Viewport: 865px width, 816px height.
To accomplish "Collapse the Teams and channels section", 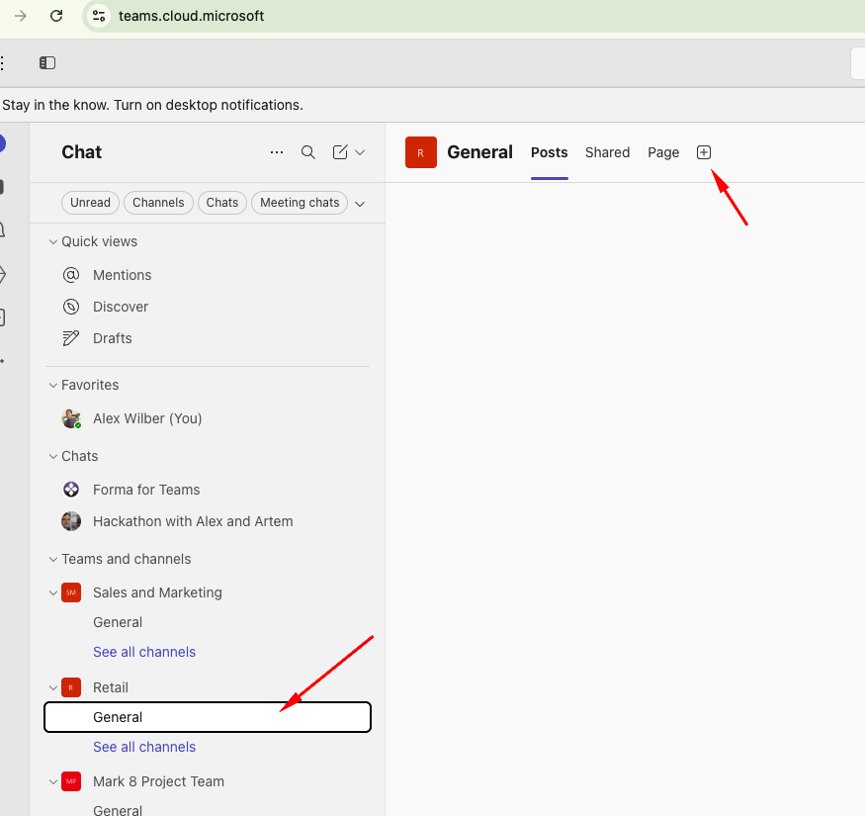I will [x=53, y=559].
